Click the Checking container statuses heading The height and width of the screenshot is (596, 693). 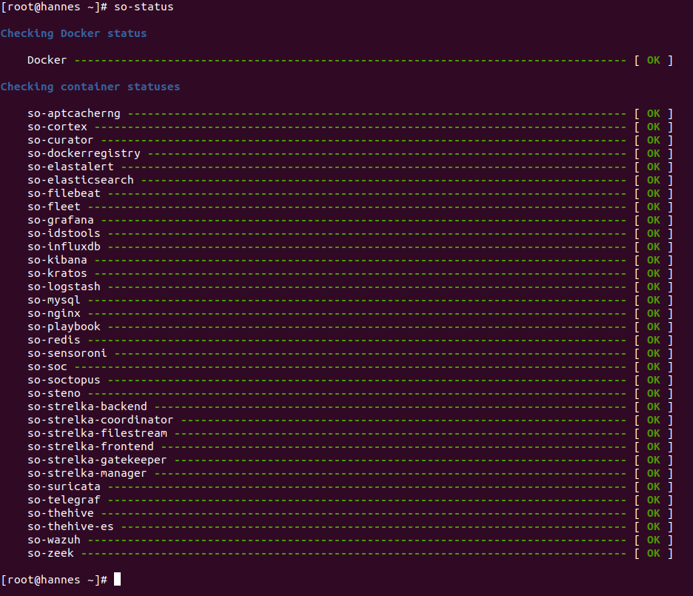(90, 87)
